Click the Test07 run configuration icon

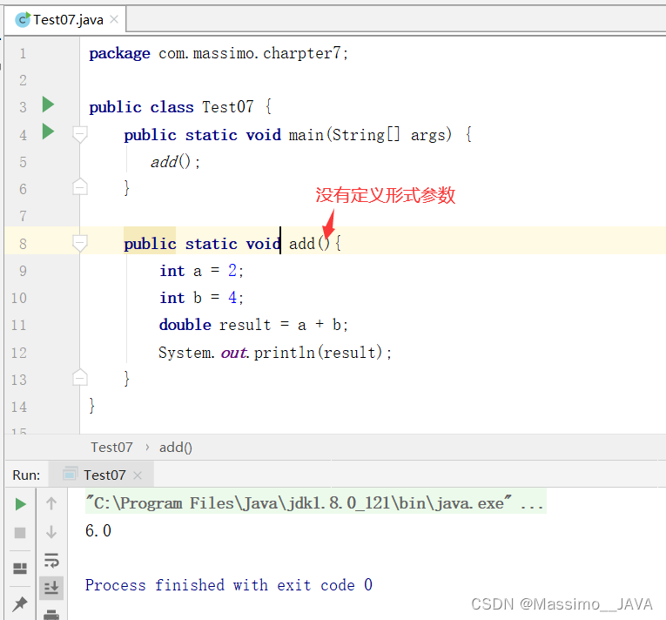coord(71,474)
